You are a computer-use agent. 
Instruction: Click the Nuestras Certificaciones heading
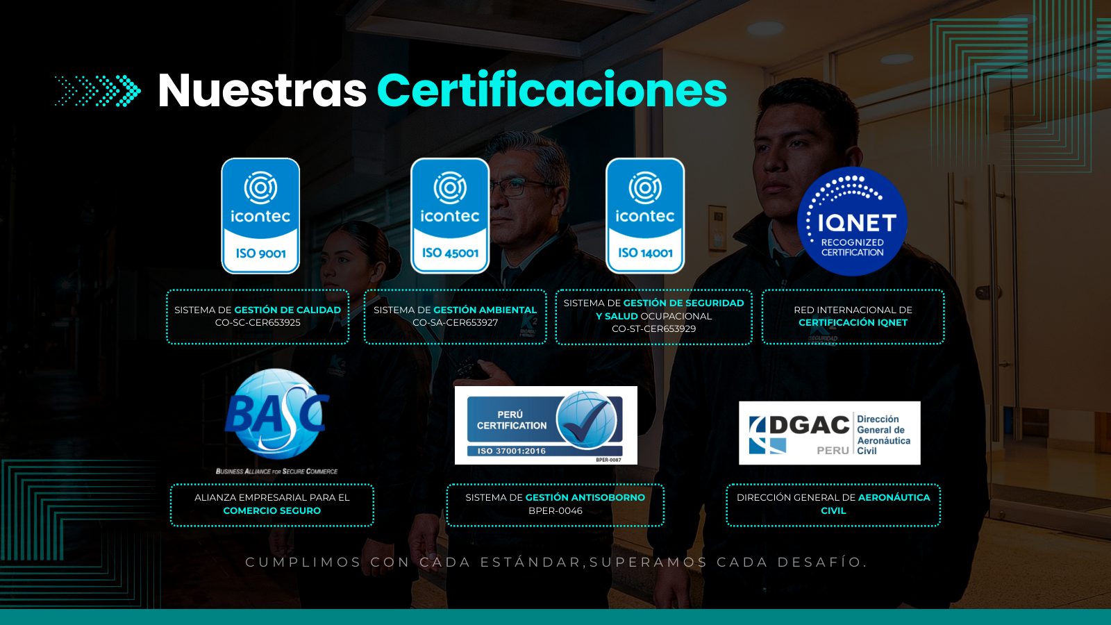point(442,90)
